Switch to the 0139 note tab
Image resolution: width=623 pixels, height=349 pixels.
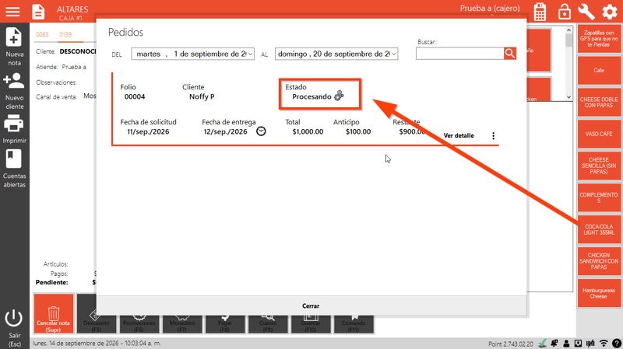click(x=65, y=34)
